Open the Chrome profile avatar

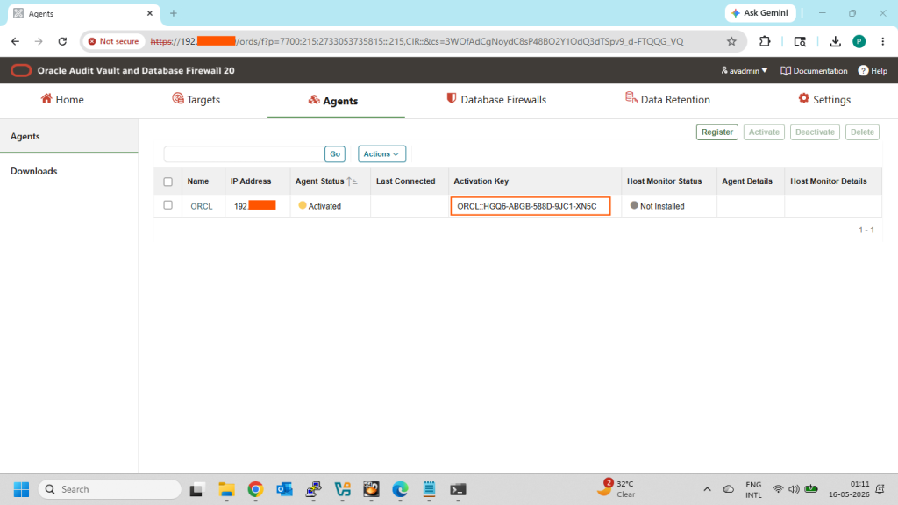(859, 41)
